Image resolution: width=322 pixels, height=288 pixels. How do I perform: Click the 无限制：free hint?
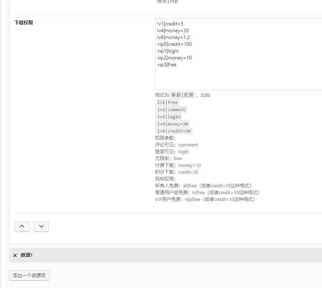168,158
